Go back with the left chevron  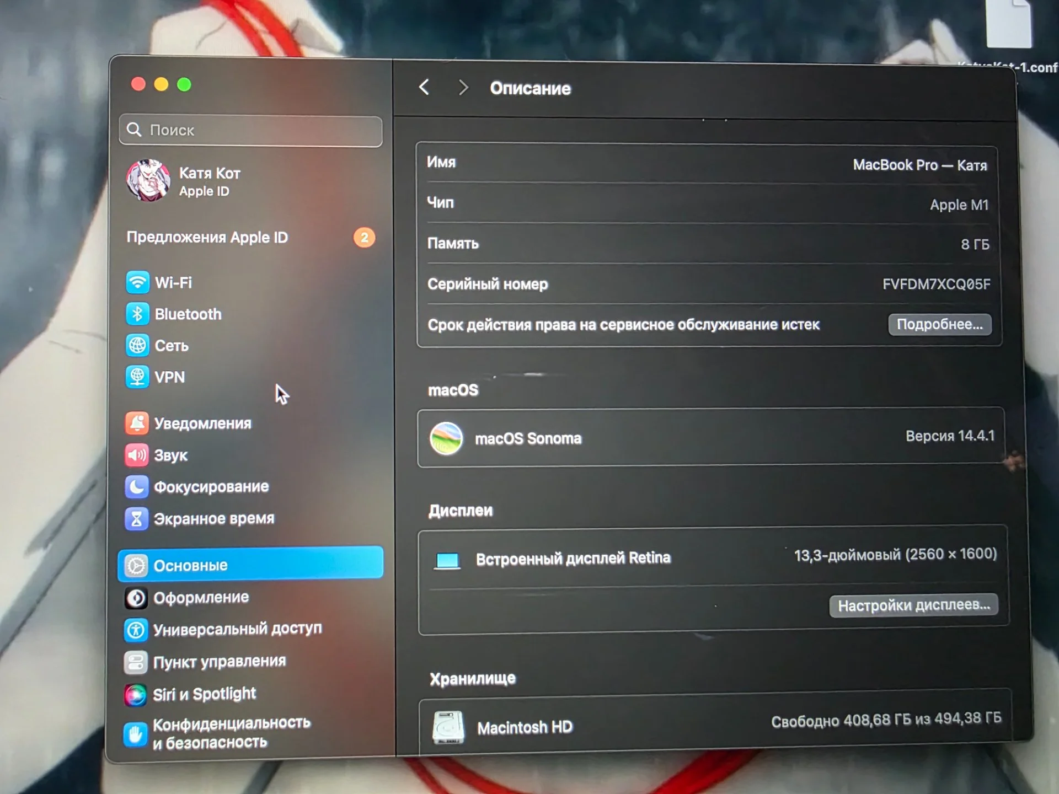point(424,87)
